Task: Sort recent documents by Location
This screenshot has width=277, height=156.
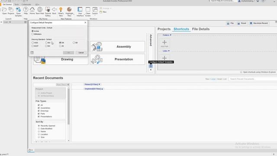Action: [39, 134]
